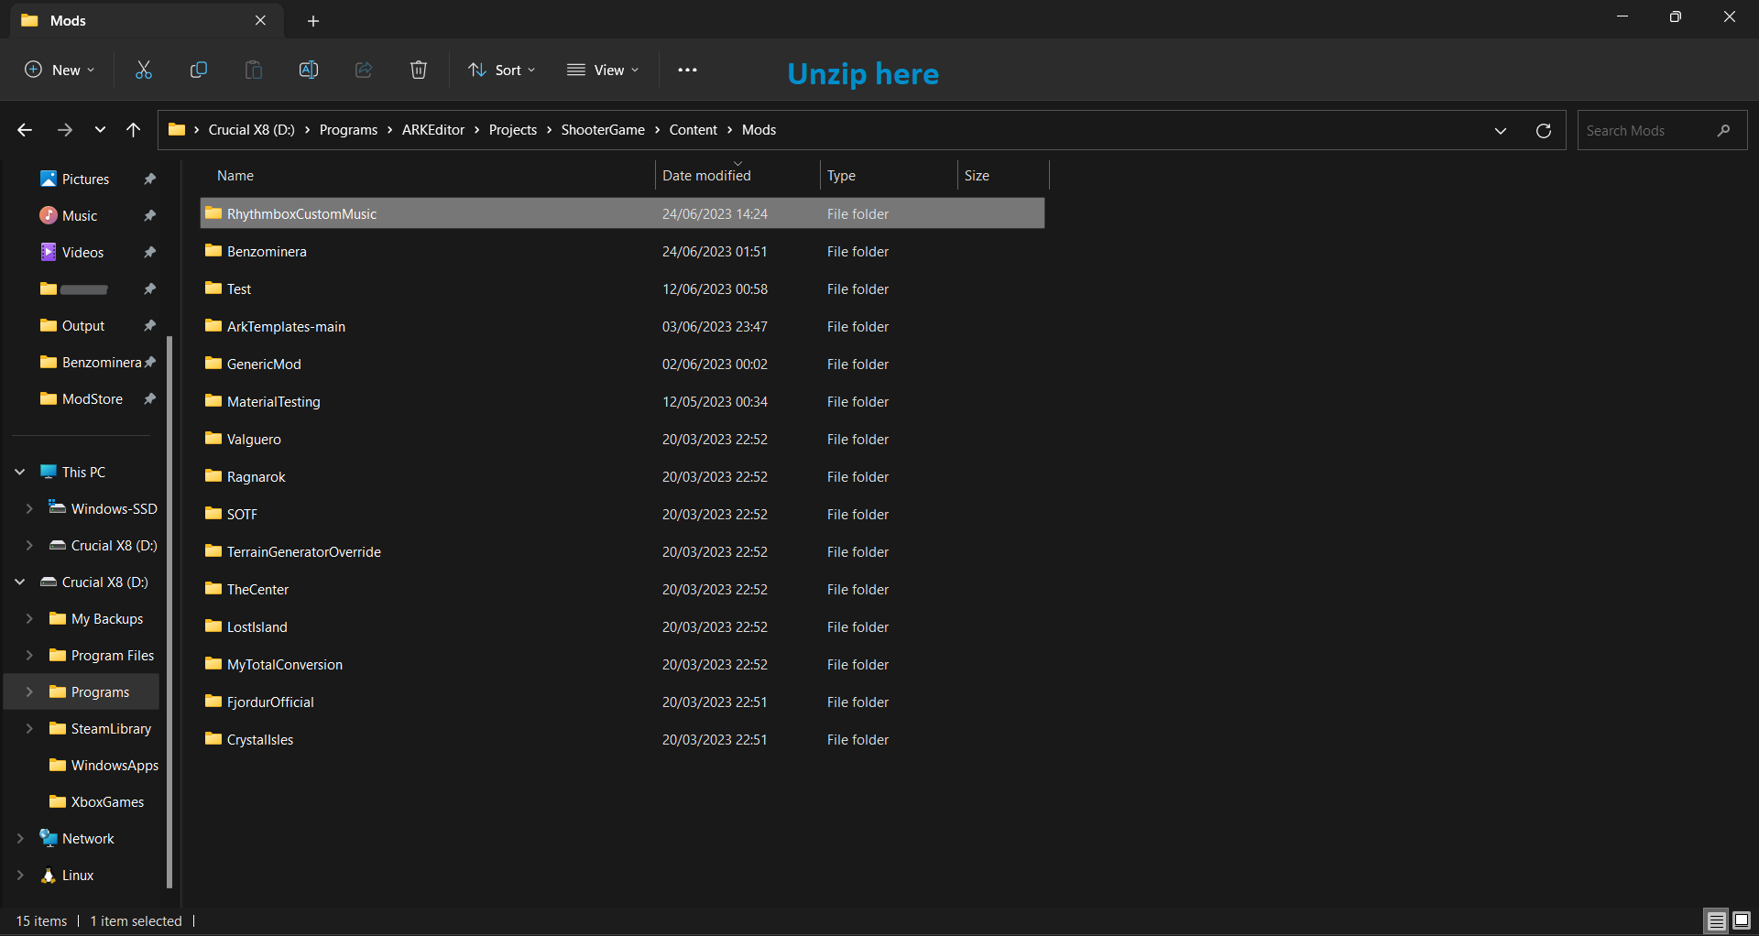Select the CrystalIsles folder
The width and height of the screenshot is (1759, 936).
coord(622,739)
